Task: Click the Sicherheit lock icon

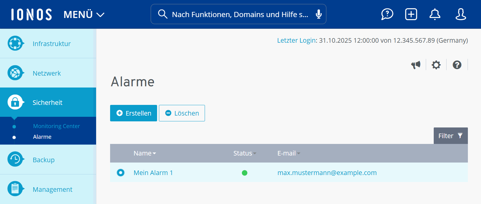Action: pos(16,102)
